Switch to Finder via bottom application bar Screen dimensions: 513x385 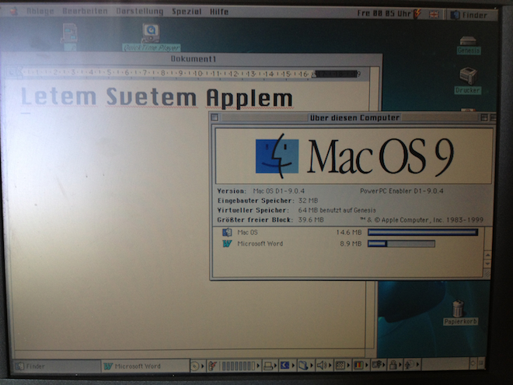click(56, 366)
